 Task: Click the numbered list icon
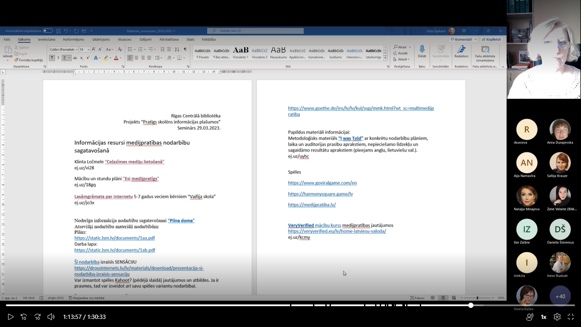[x=140, y=49]
